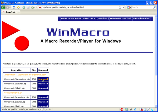Click into the Google search box
Viewport: 158px width, 112px height.
pyautogui.click(x=142, y=7)
